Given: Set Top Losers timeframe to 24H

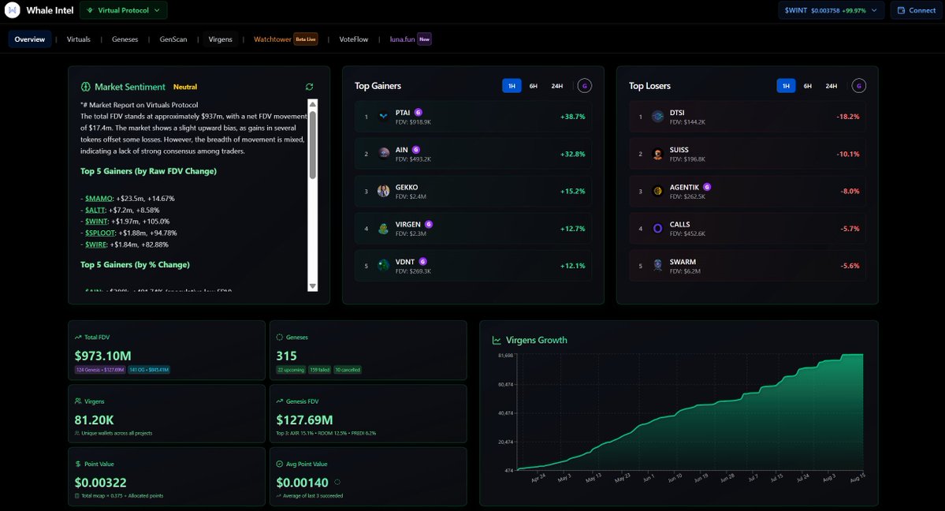Looking at the screenshot, I should pyautogui.click(x=831, y=86).
